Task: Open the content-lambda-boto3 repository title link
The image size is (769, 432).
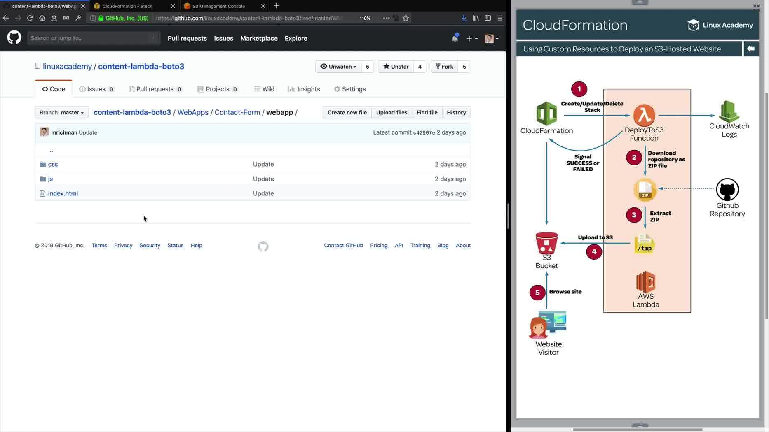Action: point(141,66)
